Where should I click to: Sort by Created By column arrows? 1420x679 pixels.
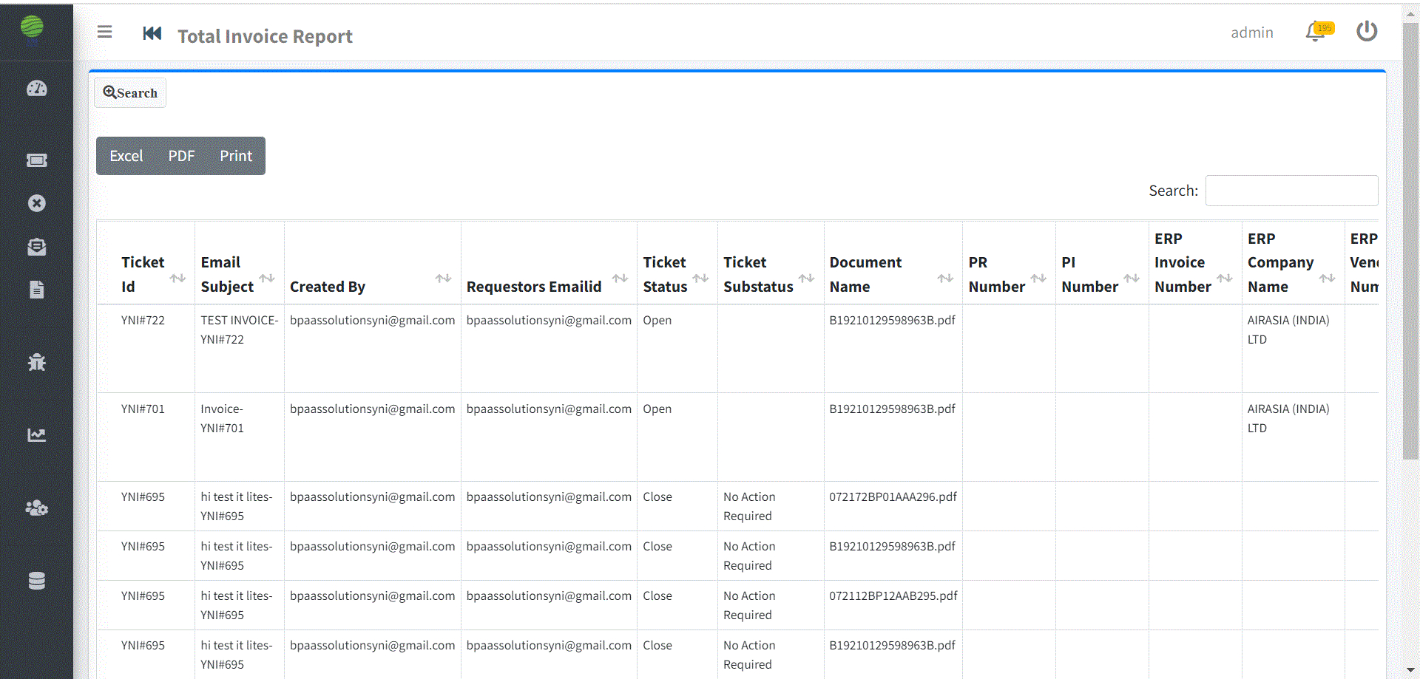[443, 279]
